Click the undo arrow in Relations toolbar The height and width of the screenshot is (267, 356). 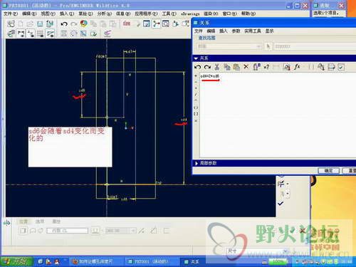(197, 67)
